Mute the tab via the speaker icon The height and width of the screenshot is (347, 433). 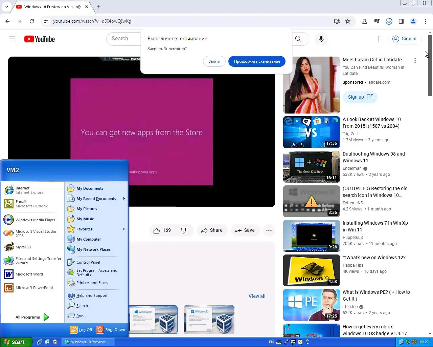point(78,7)
